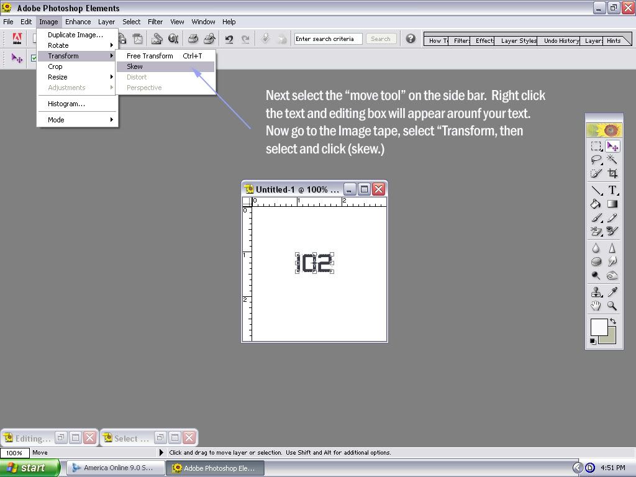Swap foreground and background colors
The image size is (636, 477).
click(x=613, y=321)
